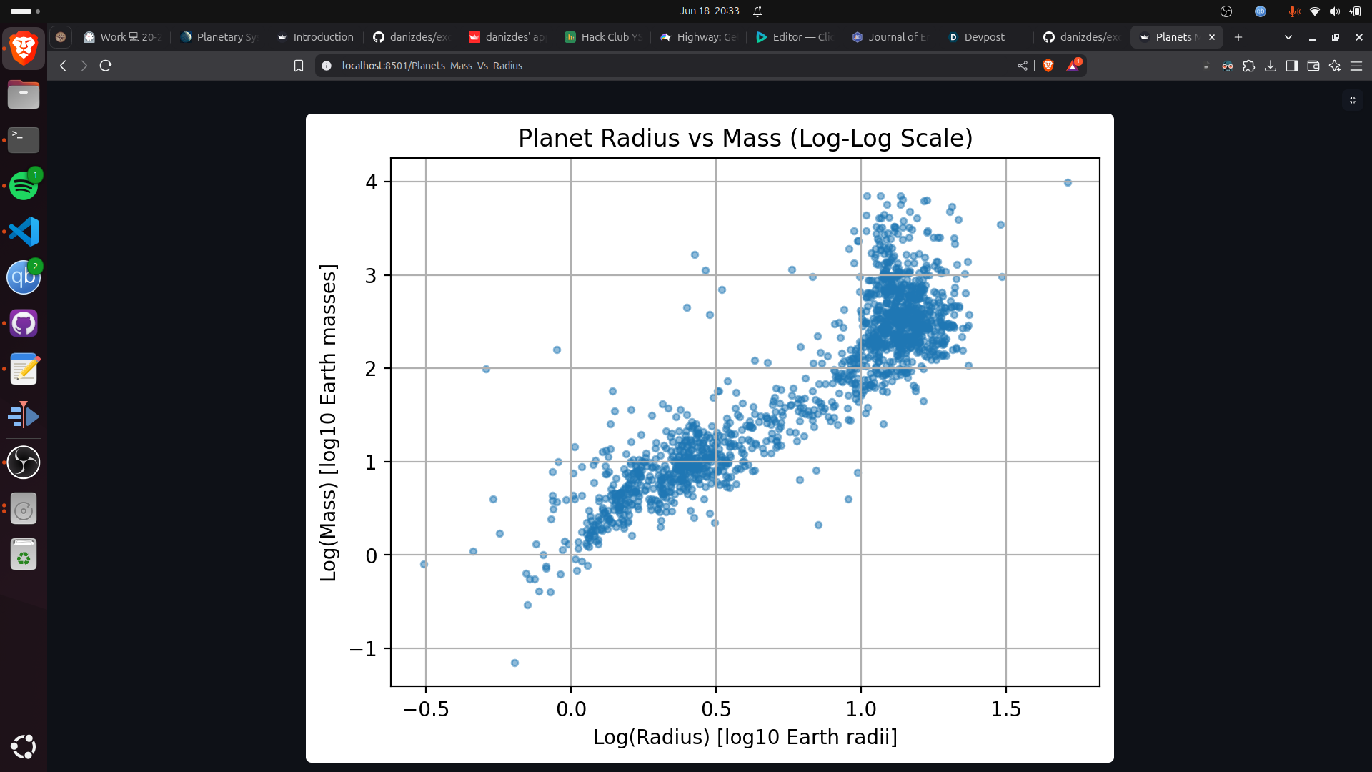Screen dimensions: 1372x772
Task: Open Brave Wallet icon
Action: pyautogui.click(x=1313, y=66)
